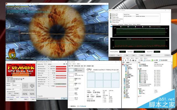Click CPUID button in Stability Test

142,55
